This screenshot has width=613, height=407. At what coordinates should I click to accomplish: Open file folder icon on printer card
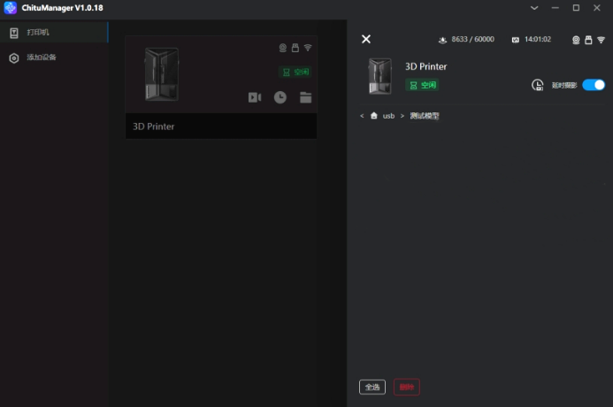point(305,97)
